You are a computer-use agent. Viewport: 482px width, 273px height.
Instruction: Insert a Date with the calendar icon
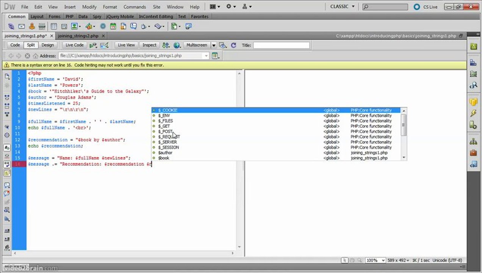pyautogui.click(x=113, y=27)
